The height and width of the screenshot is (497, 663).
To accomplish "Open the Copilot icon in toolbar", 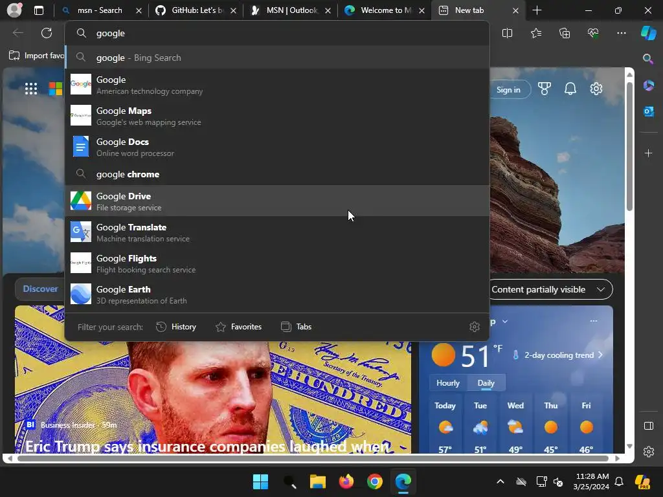I will tap(648, 33).
